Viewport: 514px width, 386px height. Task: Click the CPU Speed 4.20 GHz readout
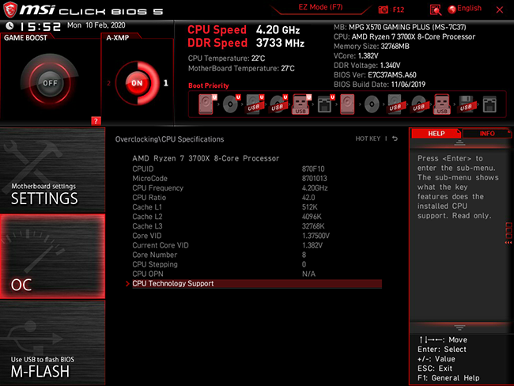pos(244,30)
